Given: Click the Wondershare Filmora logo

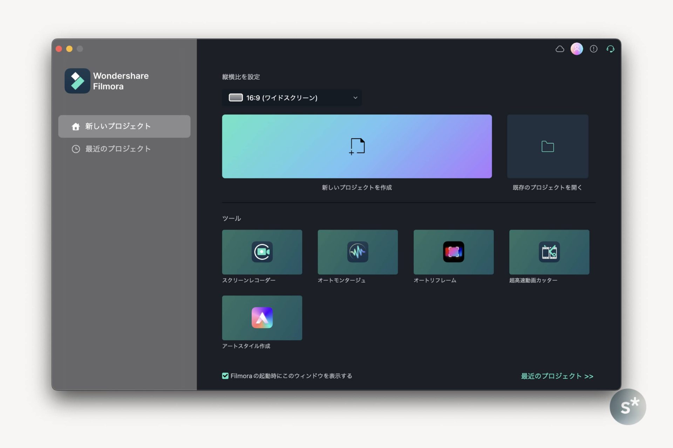Looking at the screenshot, I should pyautogui.click(x=77, y=81).
